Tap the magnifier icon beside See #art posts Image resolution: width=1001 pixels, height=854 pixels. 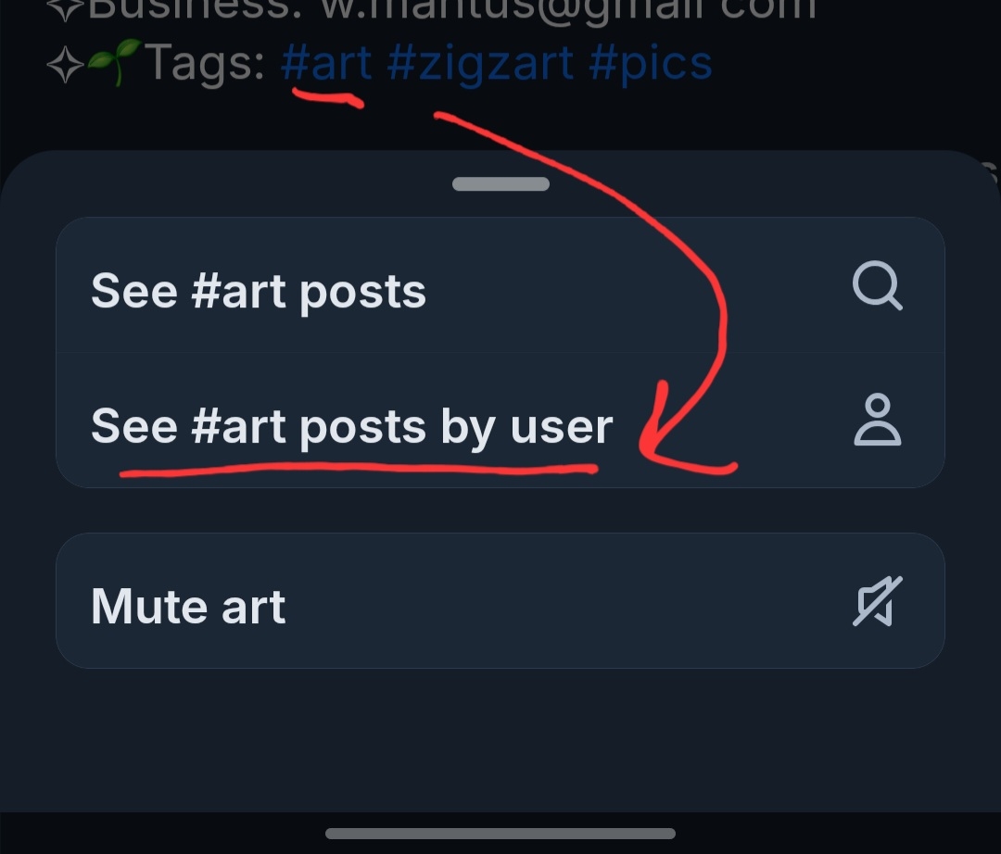pos(877,287)
